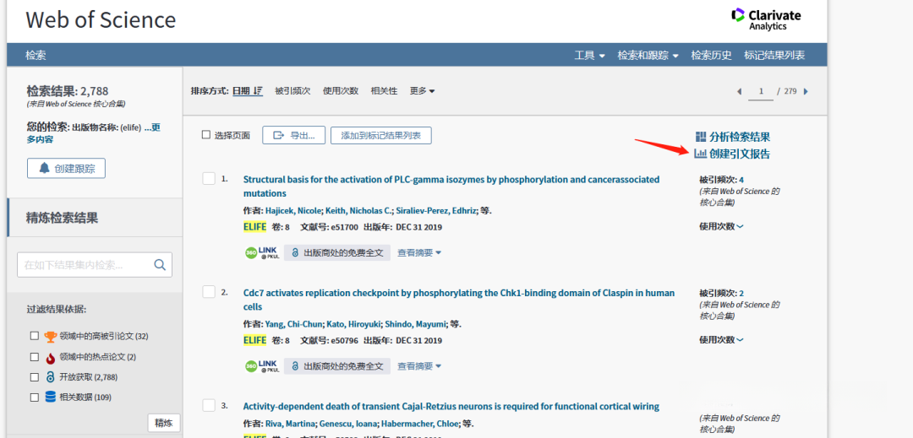Click the page number input field
The height and width of the screenshot is (438, 913).
761,91
